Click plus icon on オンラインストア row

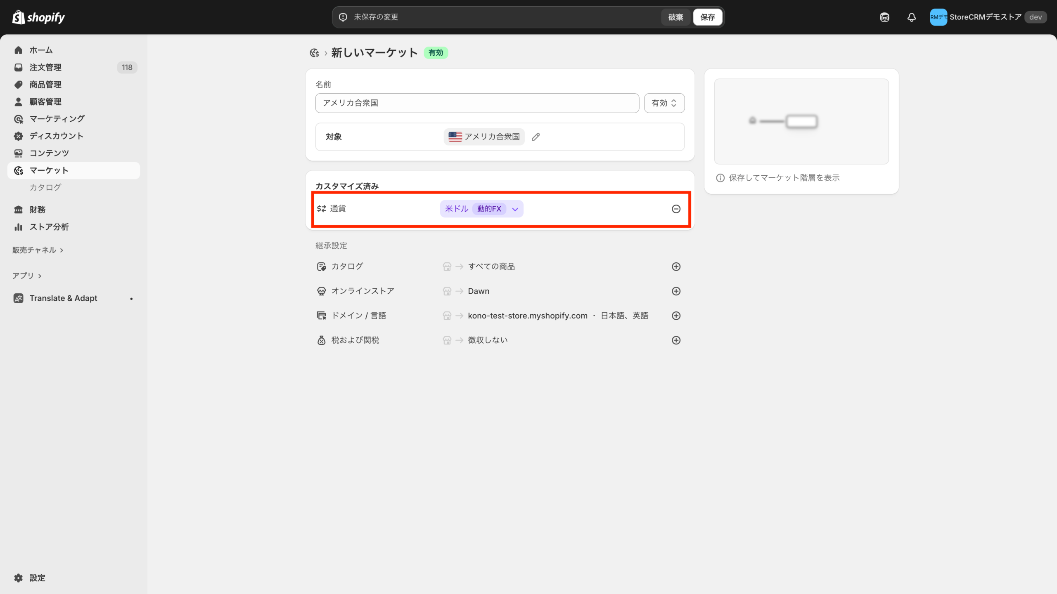click(x=676, y=291)
